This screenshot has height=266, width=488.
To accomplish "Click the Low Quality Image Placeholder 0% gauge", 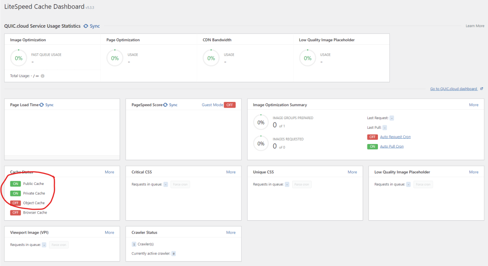I will [307, 58].
